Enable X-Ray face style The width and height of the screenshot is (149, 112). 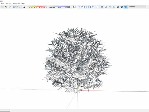[102, 7]
